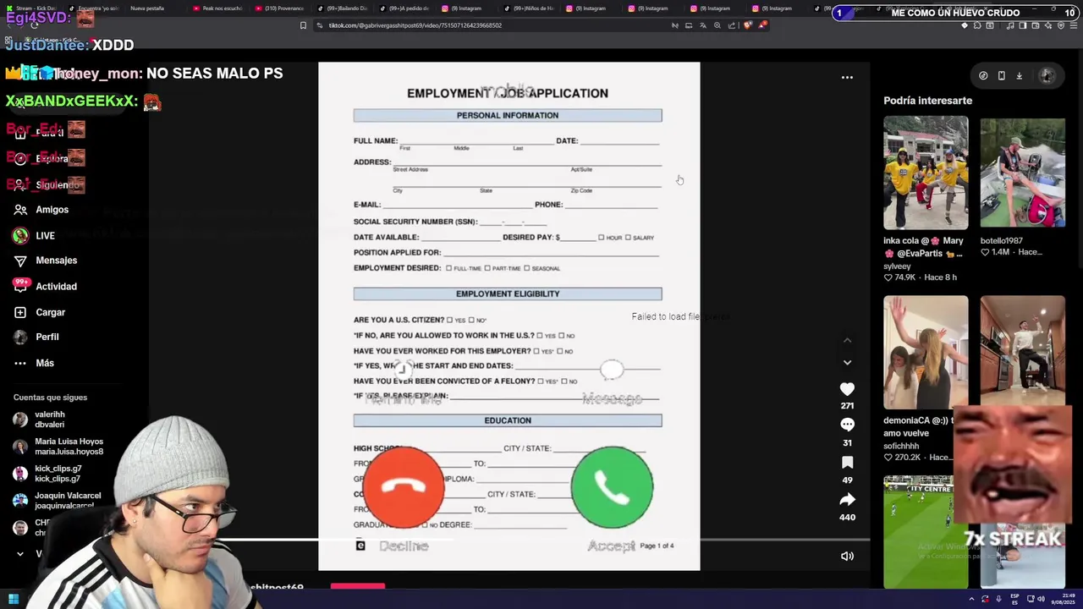Check the HOUR desired pay box
Viewport: 1083px width, 609px height.
601,238
